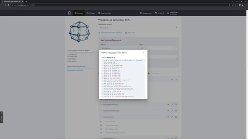The image size is (248, 139).
Task: Click ns1.beget.pro in DNS servers list
Action: tap(72, 59)
